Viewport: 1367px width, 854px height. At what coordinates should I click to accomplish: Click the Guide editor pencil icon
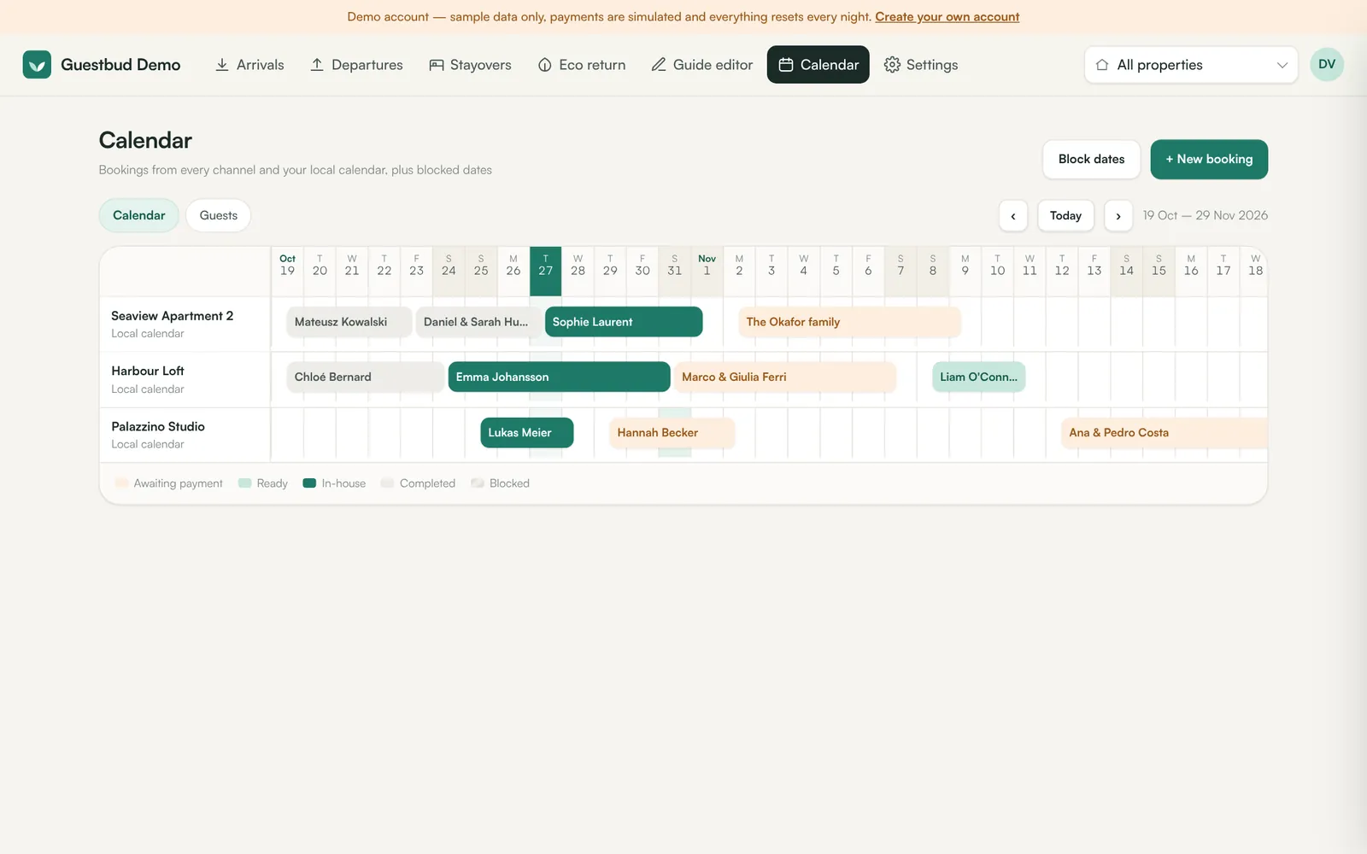[659, 65]
